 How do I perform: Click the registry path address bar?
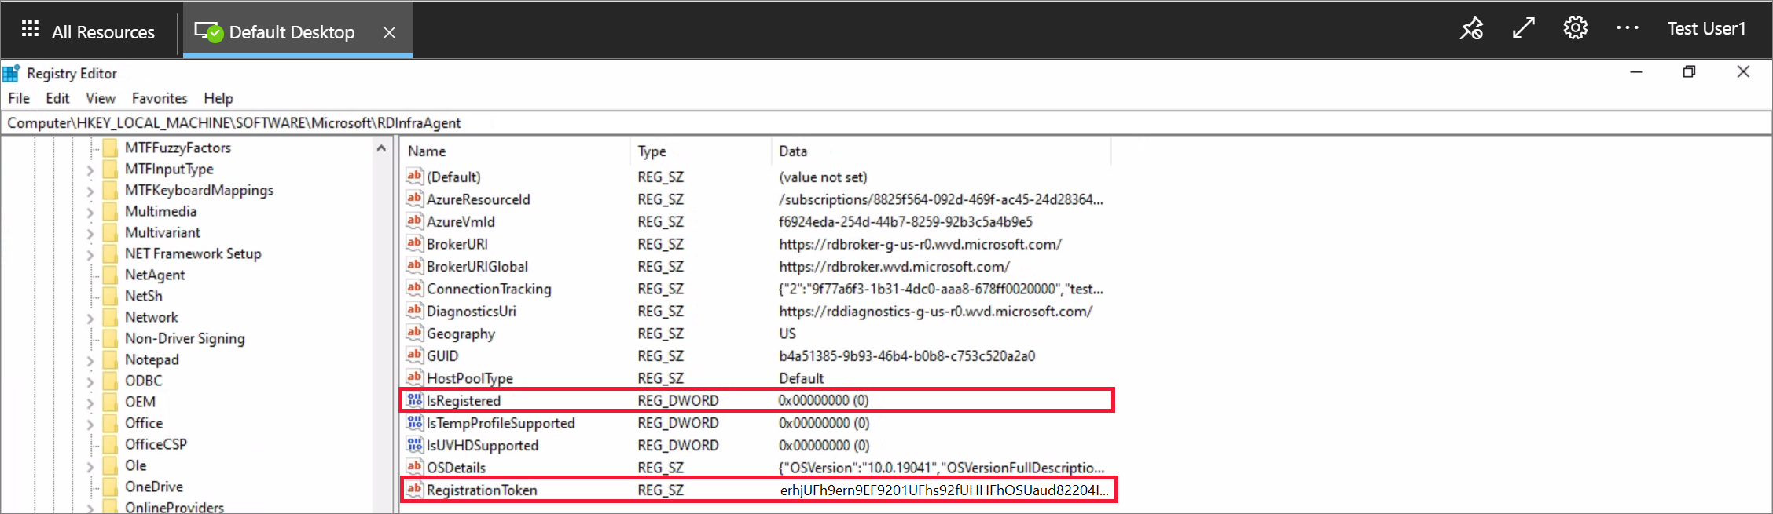tap(886, 122)
